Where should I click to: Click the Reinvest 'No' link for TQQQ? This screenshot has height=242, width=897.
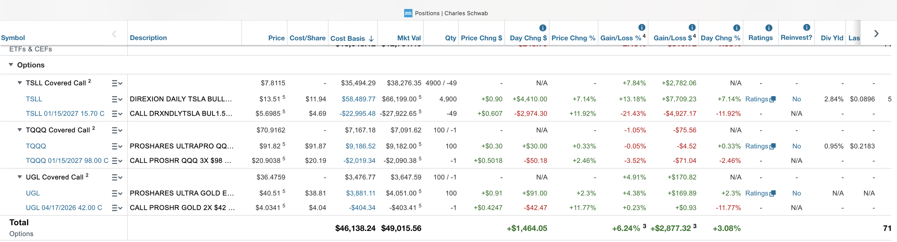[x=797, y=146]
